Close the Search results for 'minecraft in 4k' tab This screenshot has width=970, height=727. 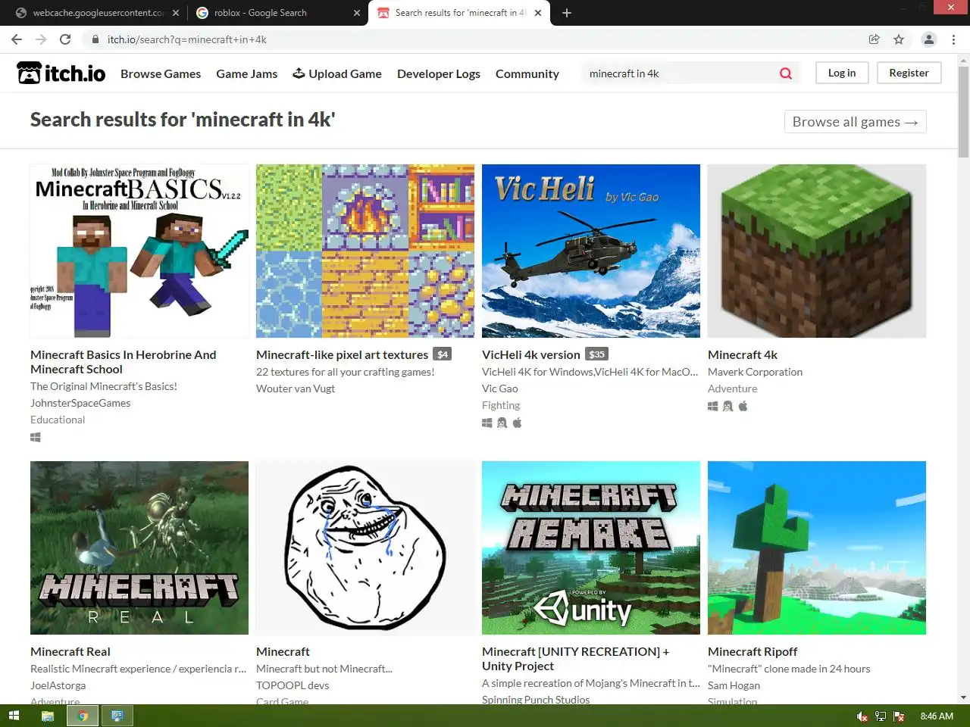click(538, 13)
